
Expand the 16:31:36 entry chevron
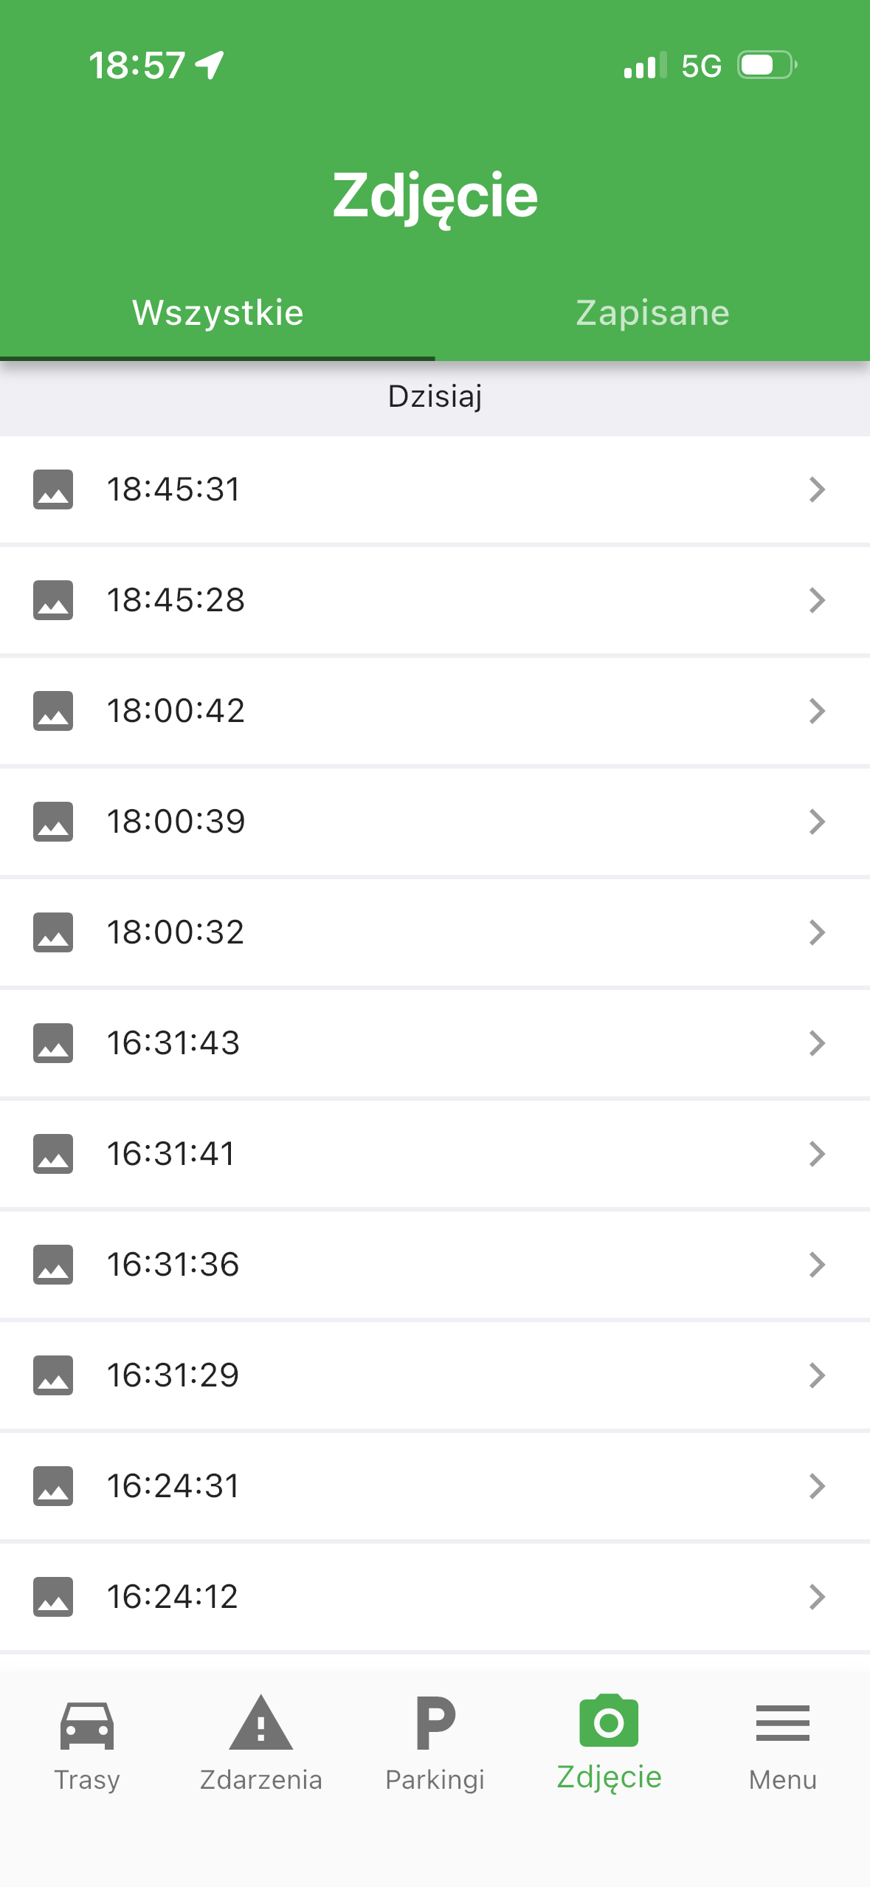click(816, 1265)
